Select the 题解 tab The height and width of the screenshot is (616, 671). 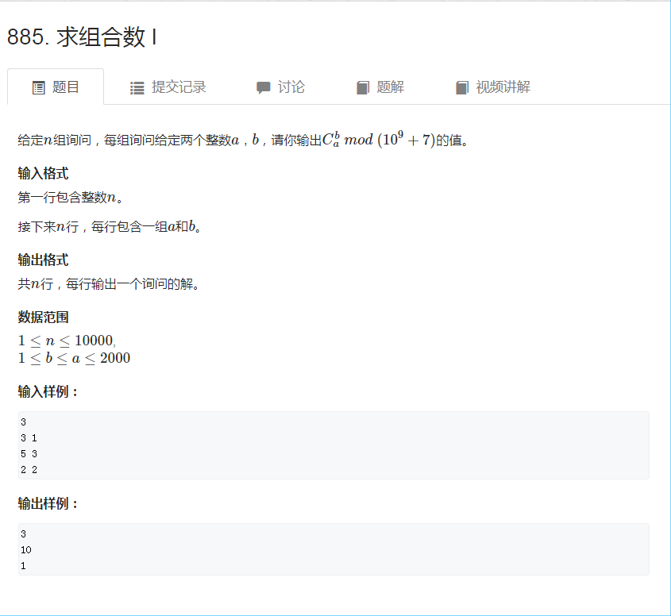coord(389,87)
